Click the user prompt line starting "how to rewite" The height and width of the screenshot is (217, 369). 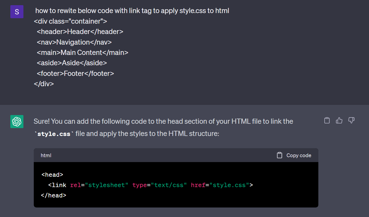tap(132, 11)
